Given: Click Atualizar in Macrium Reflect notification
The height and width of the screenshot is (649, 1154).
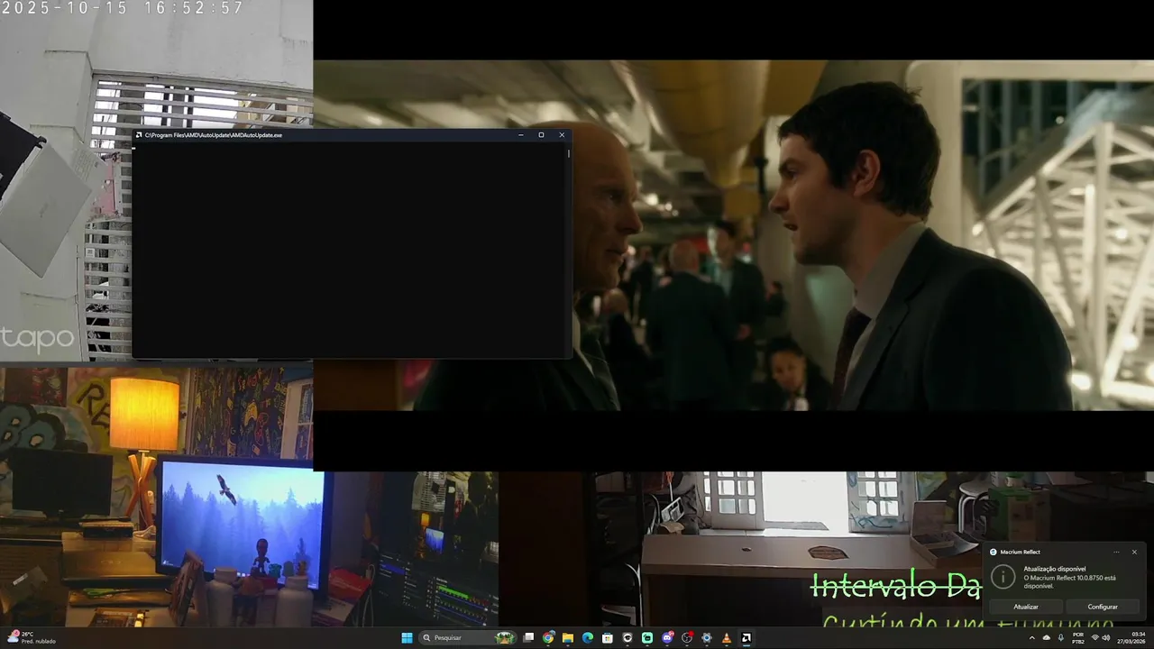Looking at the screenshot, I should click(x=1026, y=607).
